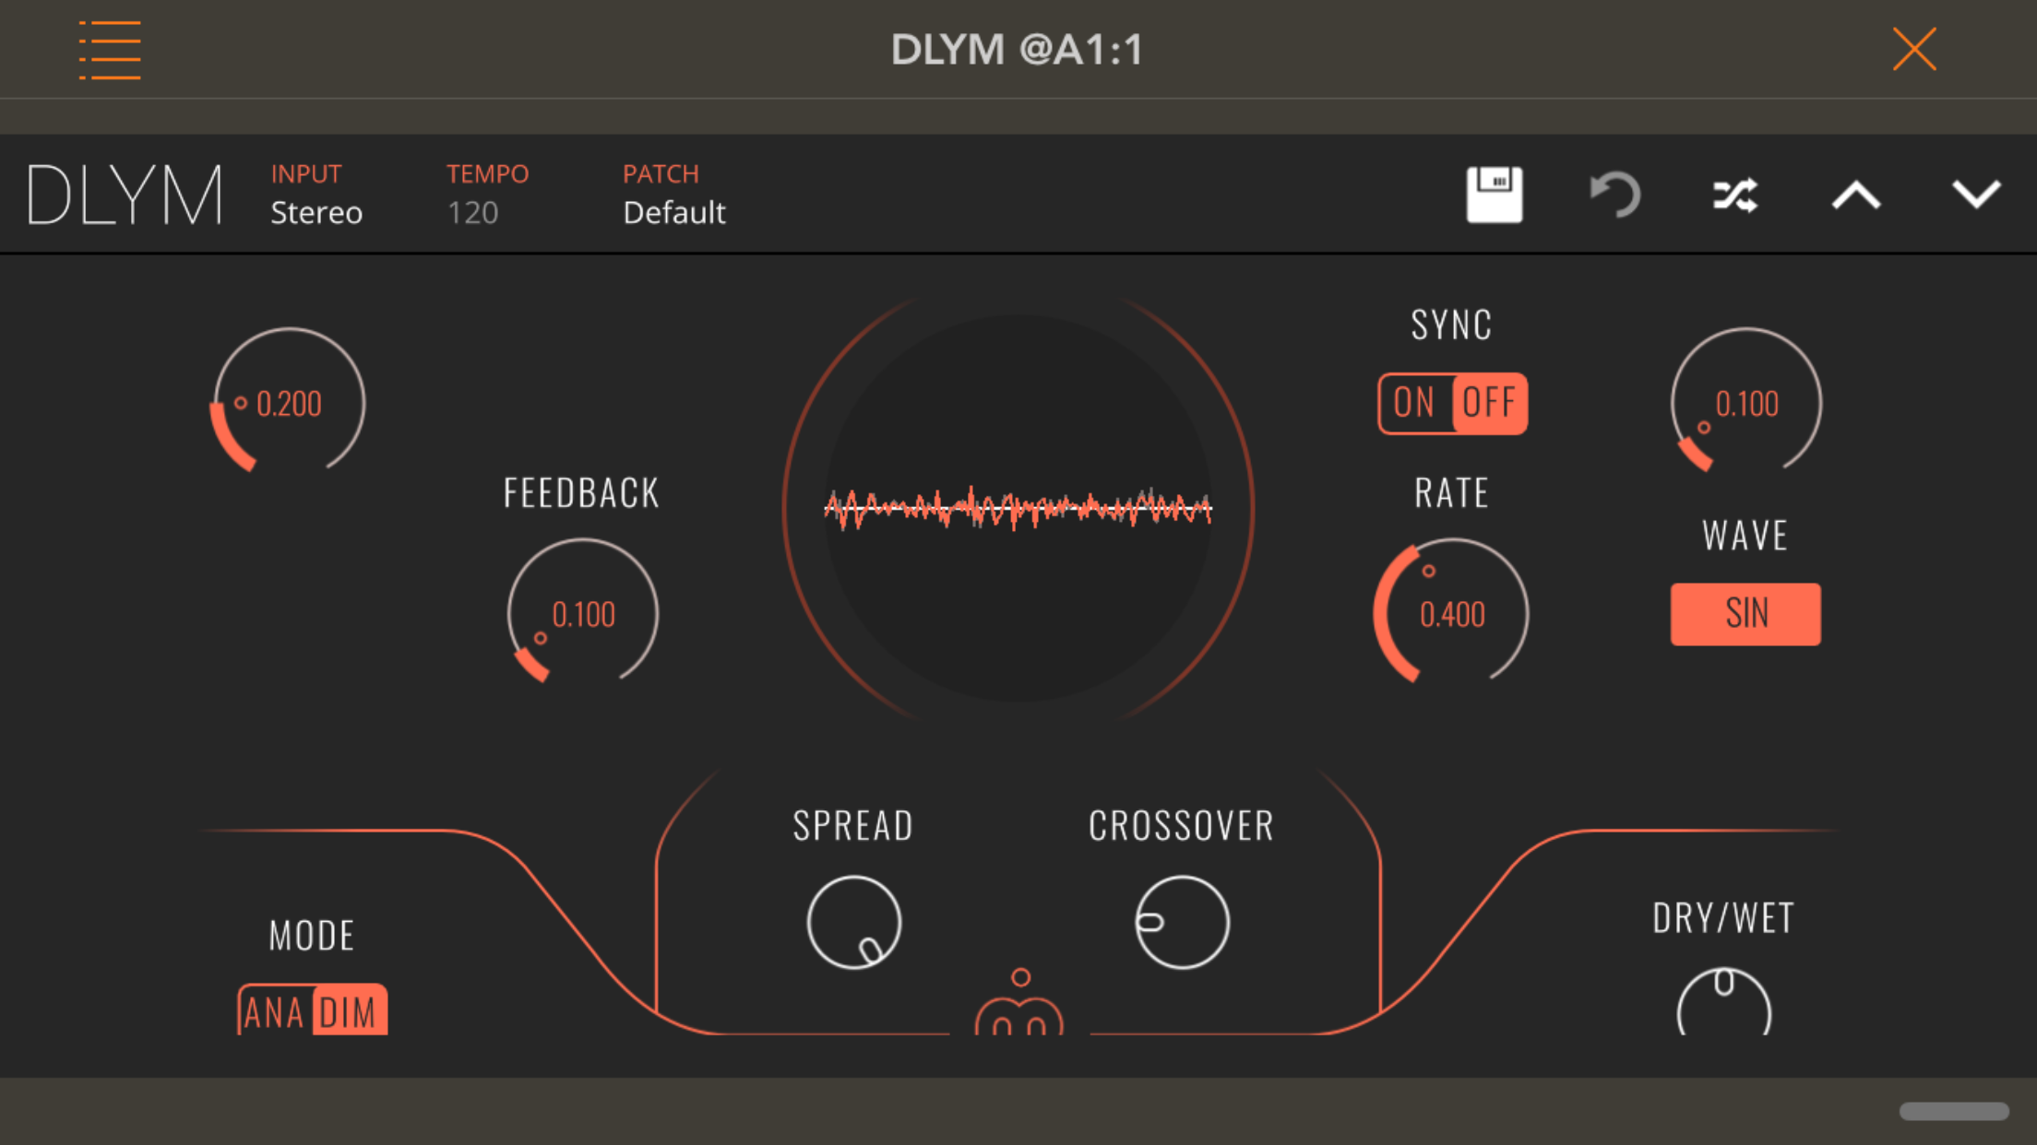Set Sync toggle to OFF
2037x1145 pixels.
1489,403
